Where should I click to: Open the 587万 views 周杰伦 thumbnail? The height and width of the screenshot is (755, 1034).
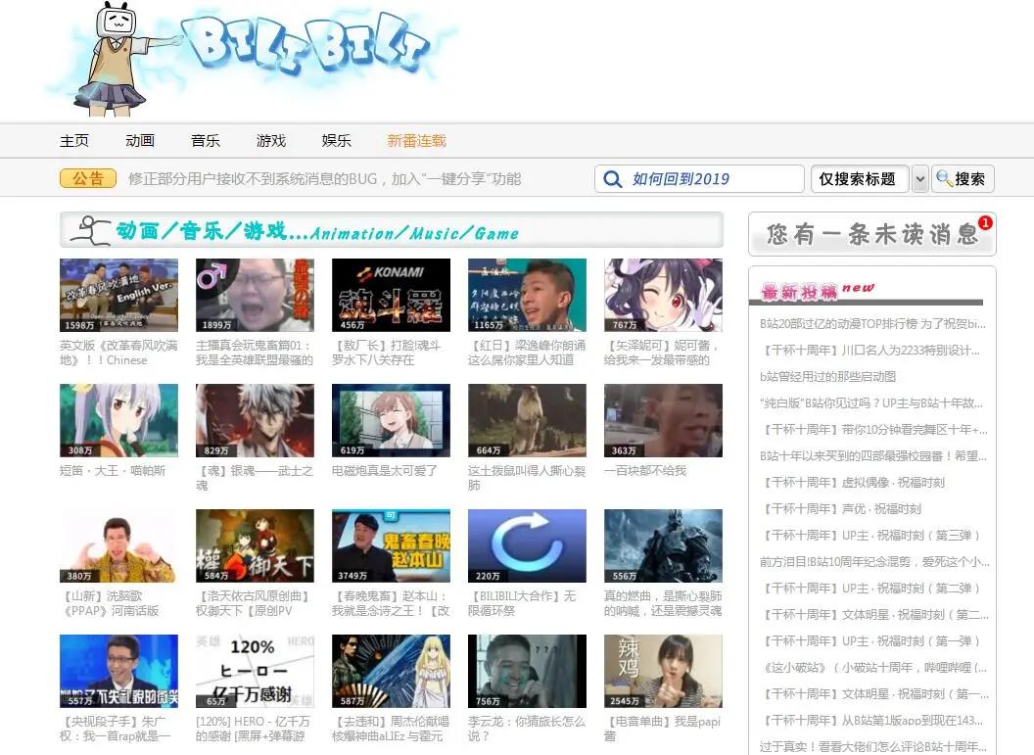click(x=391, y=671)
